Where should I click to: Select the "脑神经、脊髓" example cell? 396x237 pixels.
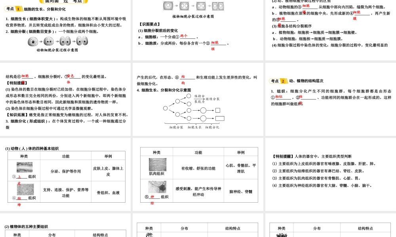click(x=241, y=191)
